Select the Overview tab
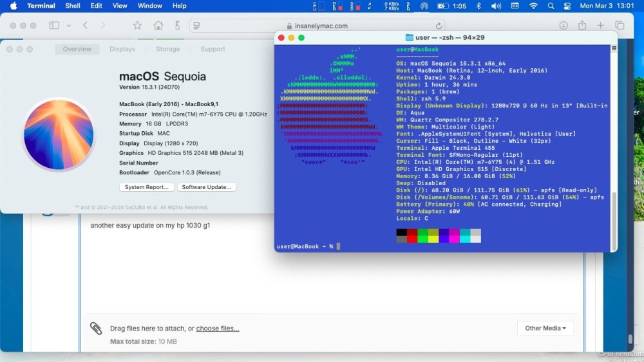The width and height of the screenshot is (644, 362). (x=77, y=49)
